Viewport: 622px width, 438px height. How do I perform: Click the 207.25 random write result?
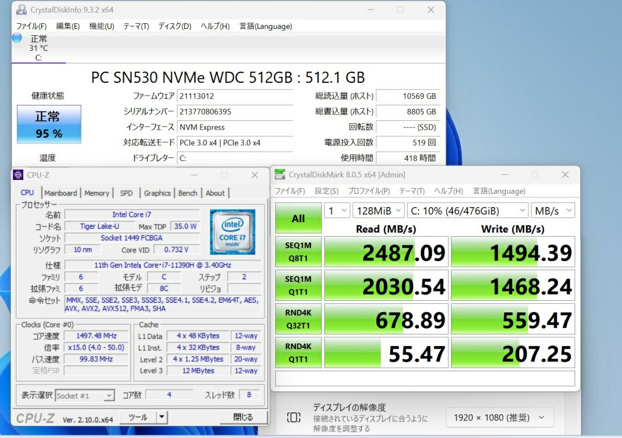(513, 352)
